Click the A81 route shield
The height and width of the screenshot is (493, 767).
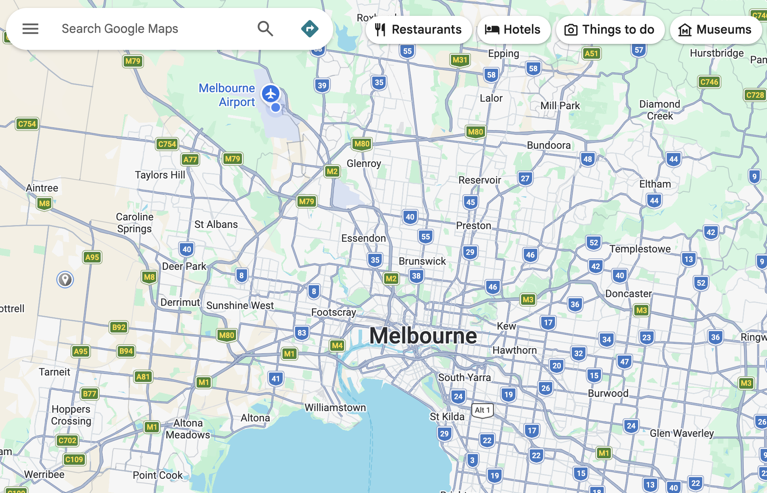coord(143,377)
